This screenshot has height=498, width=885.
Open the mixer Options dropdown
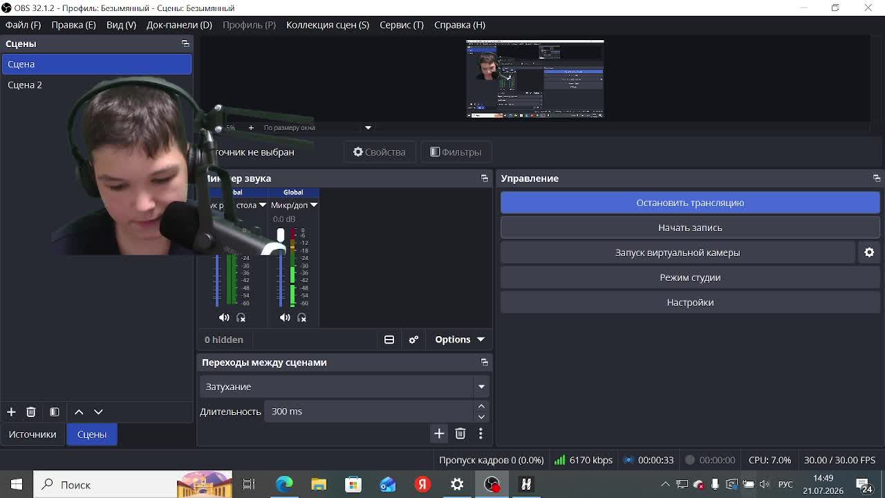pyautogui.click(x=459, y=340)
